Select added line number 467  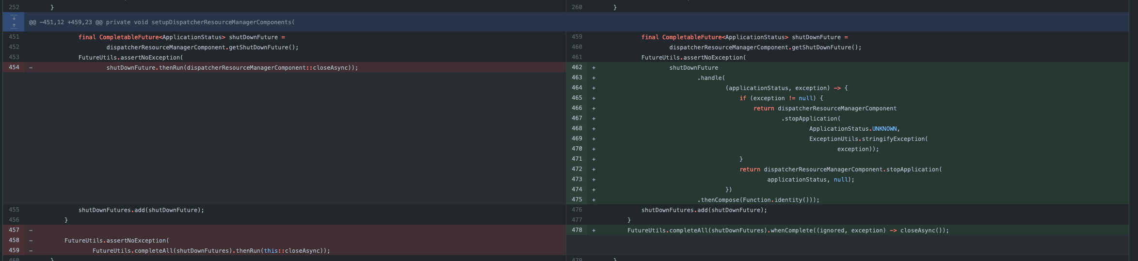click(x=577, y=119)
